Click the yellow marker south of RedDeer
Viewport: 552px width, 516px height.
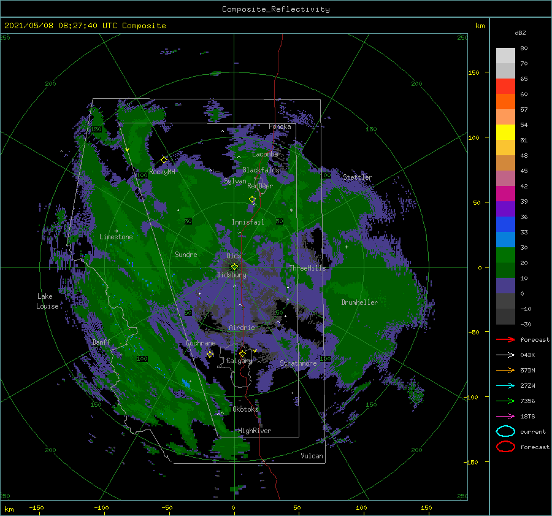pyautogui.click(x=252, y=199)
